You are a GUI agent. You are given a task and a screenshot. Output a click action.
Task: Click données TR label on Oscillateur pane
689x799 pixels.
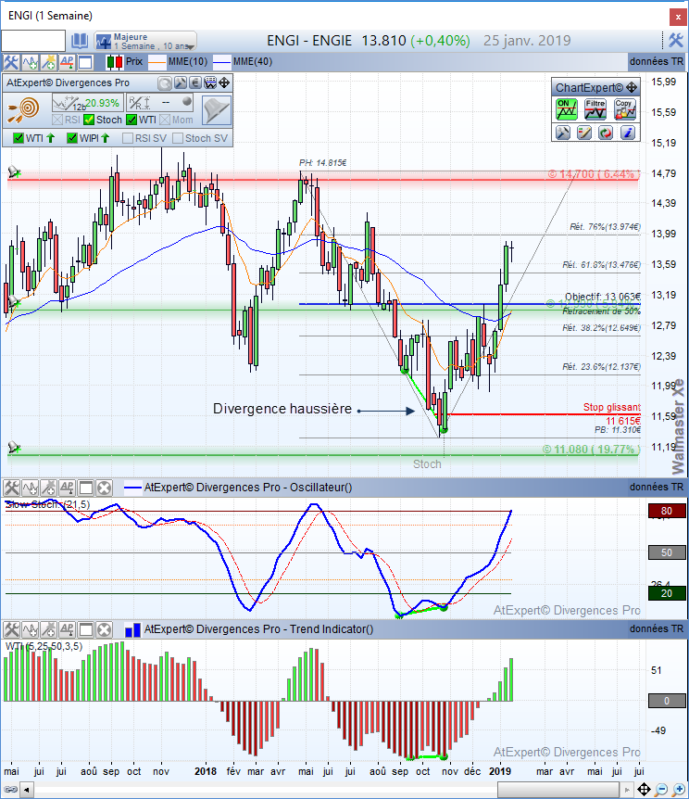coord(657,488)
